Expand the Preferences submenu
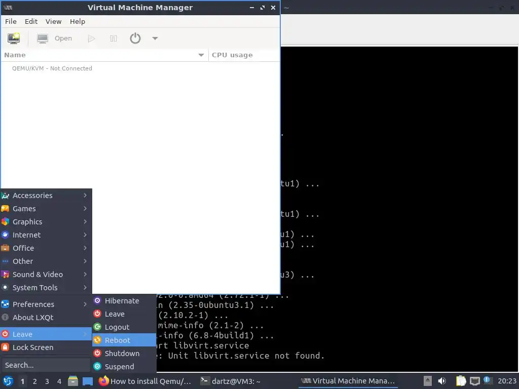The height and width of the screenshot is (389, 519). tap(46, 304)
